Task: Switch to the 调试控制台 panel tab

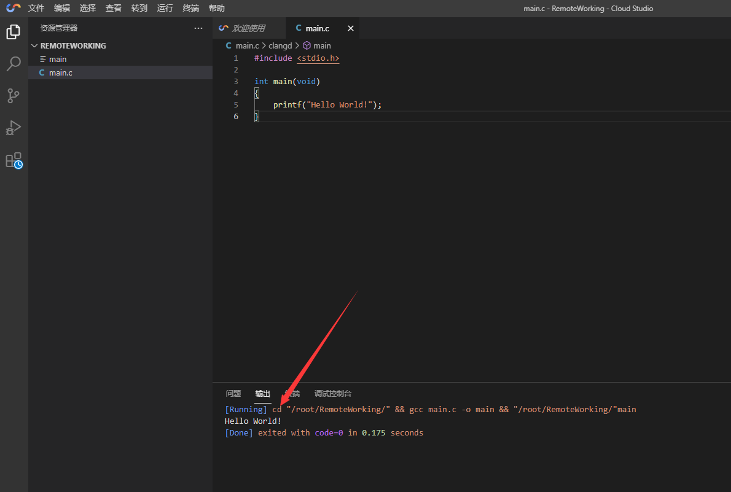Action: [x=333, y=394]
